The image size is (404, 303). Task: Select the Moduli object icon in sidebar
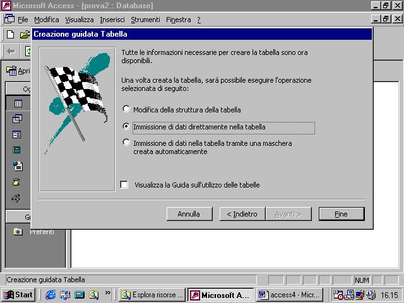[x=16, y=198]
